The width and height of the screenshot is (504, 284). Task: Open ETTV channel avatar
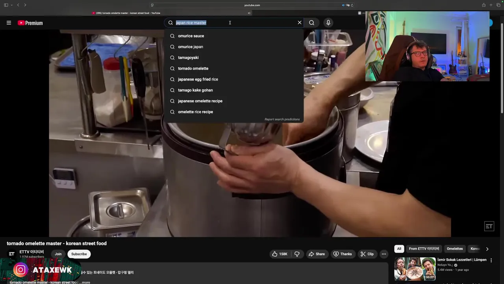pyautogui.click(x=11, y=254)
